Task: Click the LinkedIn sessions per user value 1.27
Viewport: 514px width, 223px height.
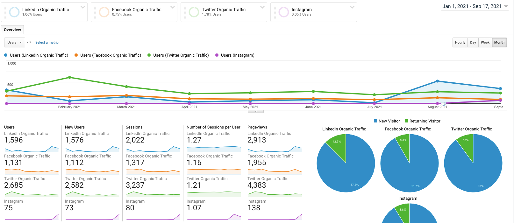Action: pos(194,140)
